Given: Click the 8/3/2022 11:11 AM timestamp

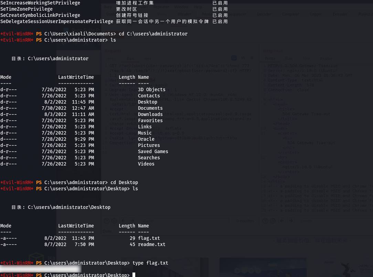Looking at the screenshot, I should 69,114.
